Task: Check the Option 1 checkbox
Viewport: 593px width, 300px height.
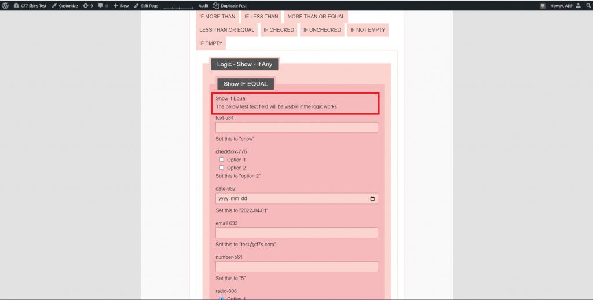Action: [221, 160]
